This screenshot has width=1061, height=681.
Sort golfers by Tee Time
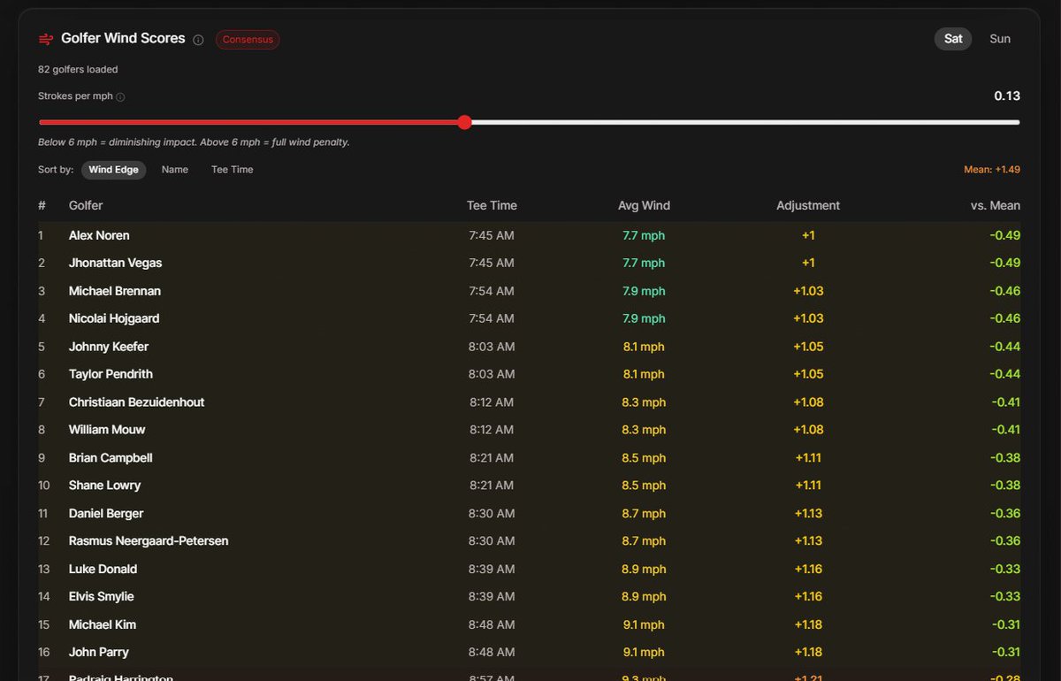pyautogui.click(x=233, y=170)
